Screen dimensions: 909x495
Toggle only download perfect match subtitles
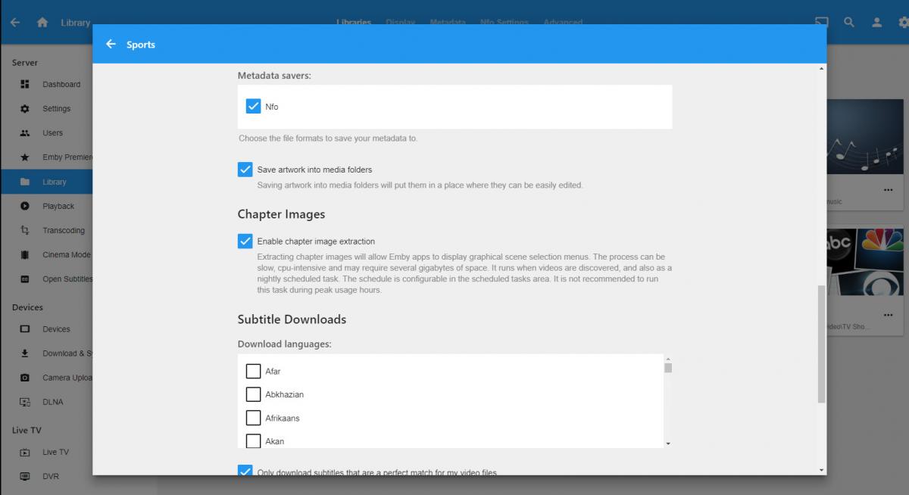coord(245,470)
